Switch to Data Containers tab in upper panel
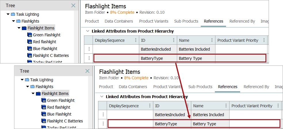Viewport: 283px width, 129px height. tap(119, 21)
